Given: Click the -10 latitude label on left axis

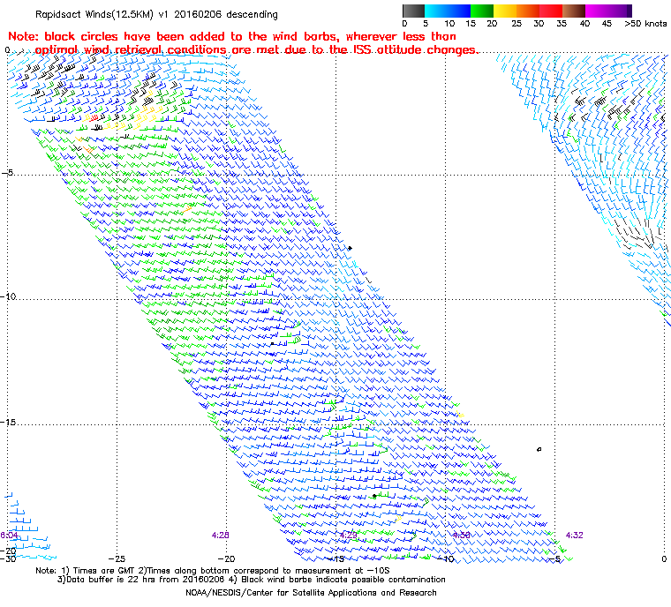Looking at the screenshot, I should (9, 296).
